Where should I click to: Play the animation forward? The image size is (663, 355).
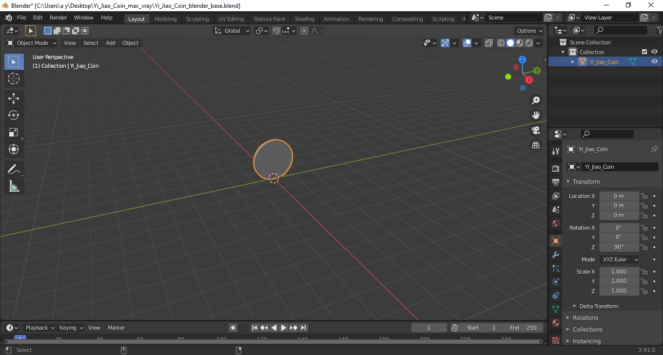[284, 328]
